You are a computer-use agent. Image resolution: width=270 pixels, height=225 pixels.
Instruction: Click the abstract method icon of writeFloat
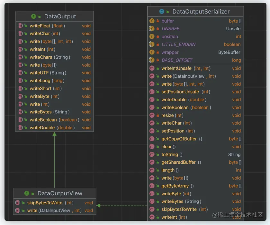(20, 26)
